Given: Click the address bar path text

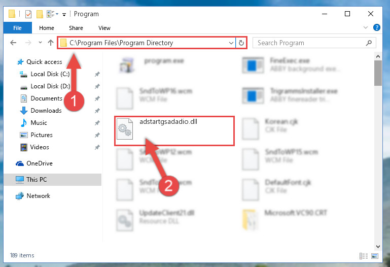Looking at the screenshot, I should [121, 43].
